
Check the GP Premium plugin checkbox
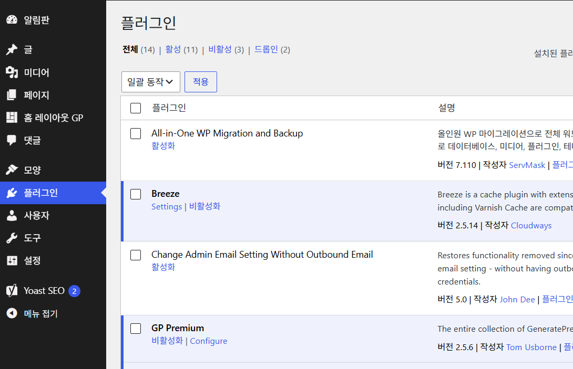[136, 329]
